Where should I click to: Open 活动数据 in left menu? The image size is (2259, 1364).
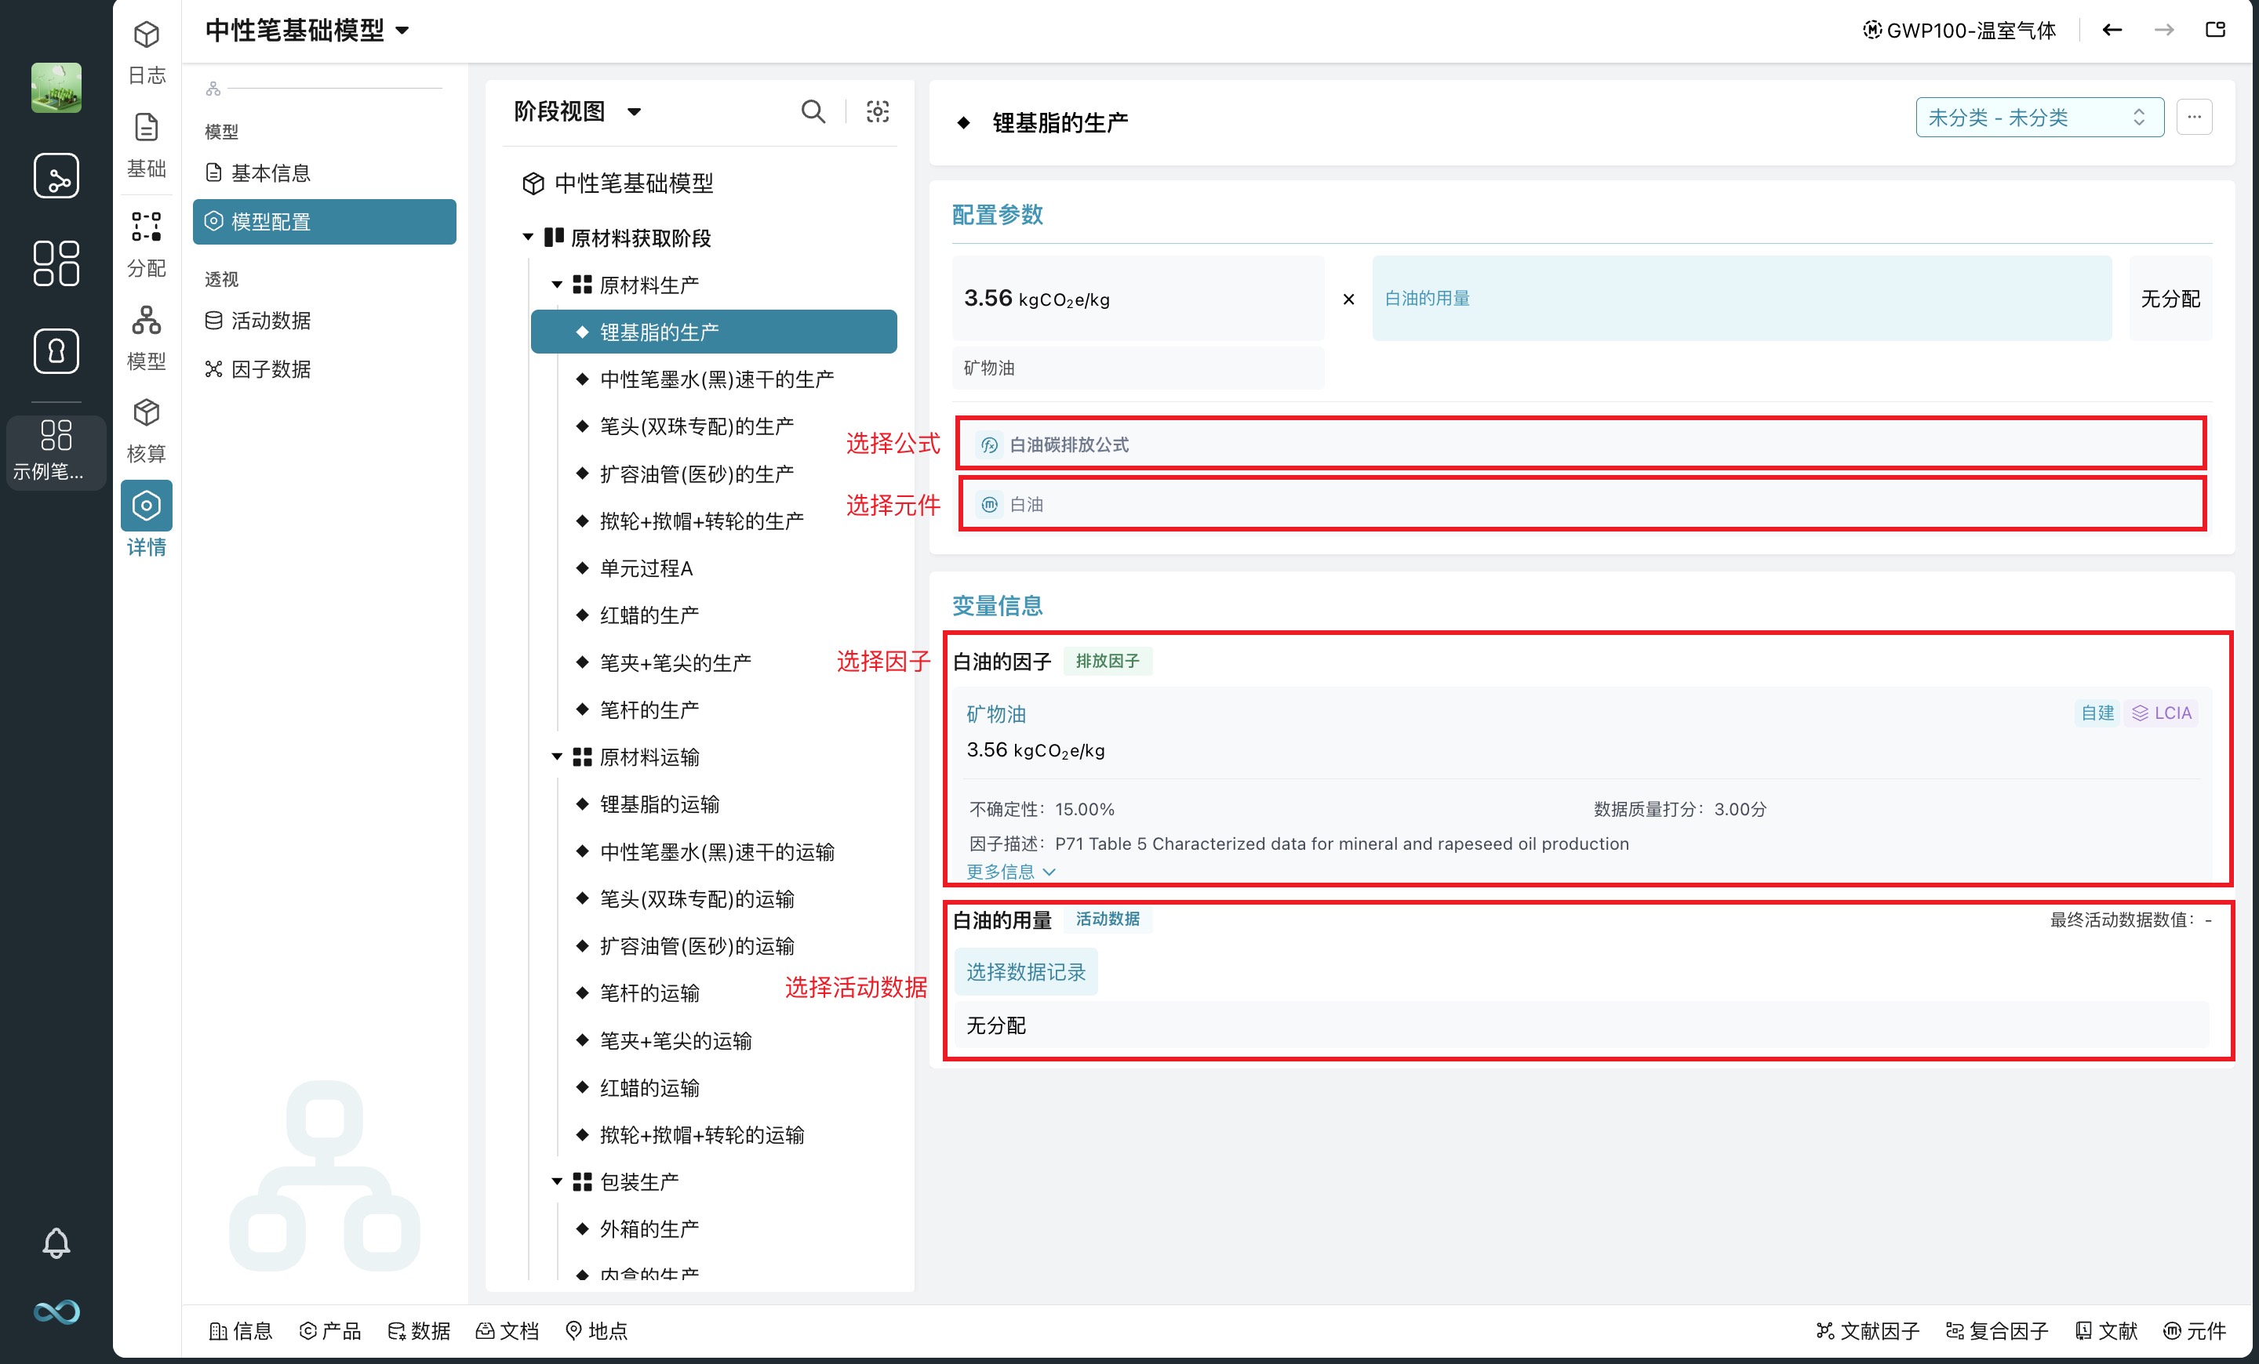tap(271, 321)
